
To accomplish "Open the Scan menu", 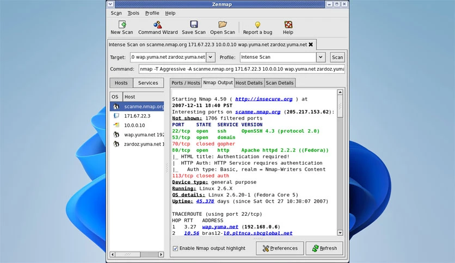I will pyautogui.click(x=116, y=13).
